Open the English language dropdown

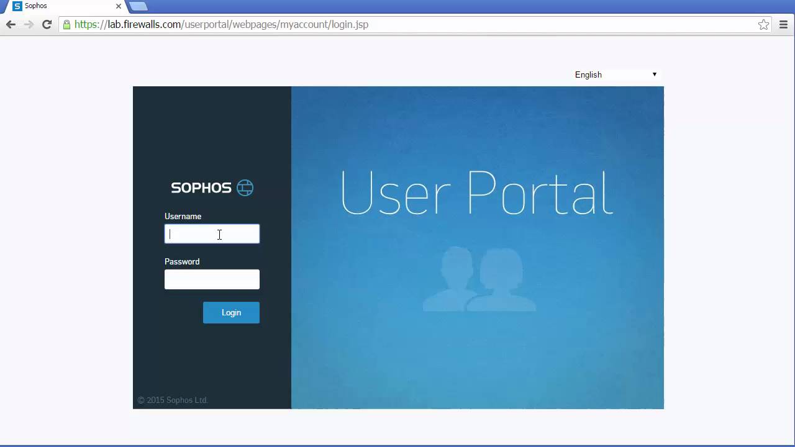(616, 74)
